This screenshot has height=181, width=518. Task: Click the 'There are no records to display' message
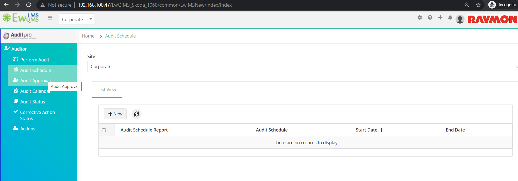306,143
